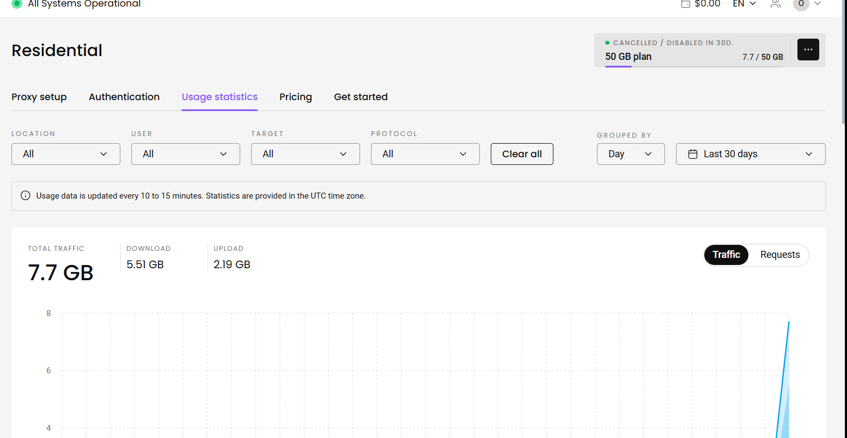Open the Grouped by Day dropdown
Screen dimensions: 847x438
pyautogui.click(x=631, y=154)
